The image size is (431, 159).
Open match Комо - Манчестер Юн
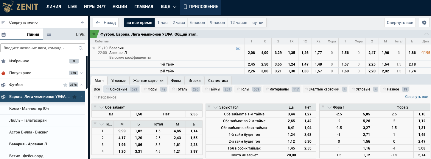point(29,108)
